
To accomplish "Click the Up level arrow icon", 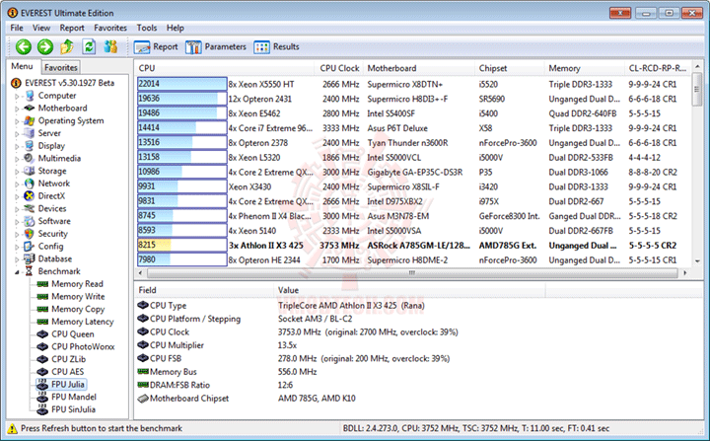I will (x=67, y=46).
